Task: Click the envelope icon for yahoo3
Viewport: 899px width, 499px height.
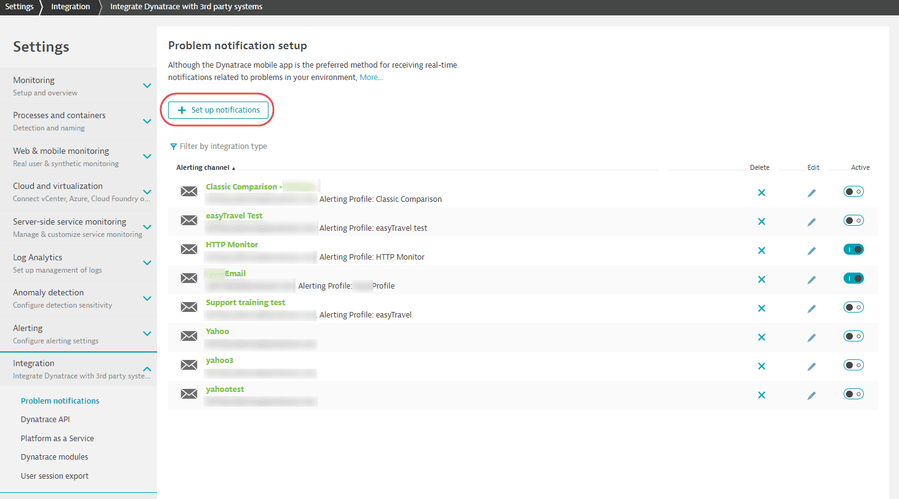Action: click(x=189, y=365)
